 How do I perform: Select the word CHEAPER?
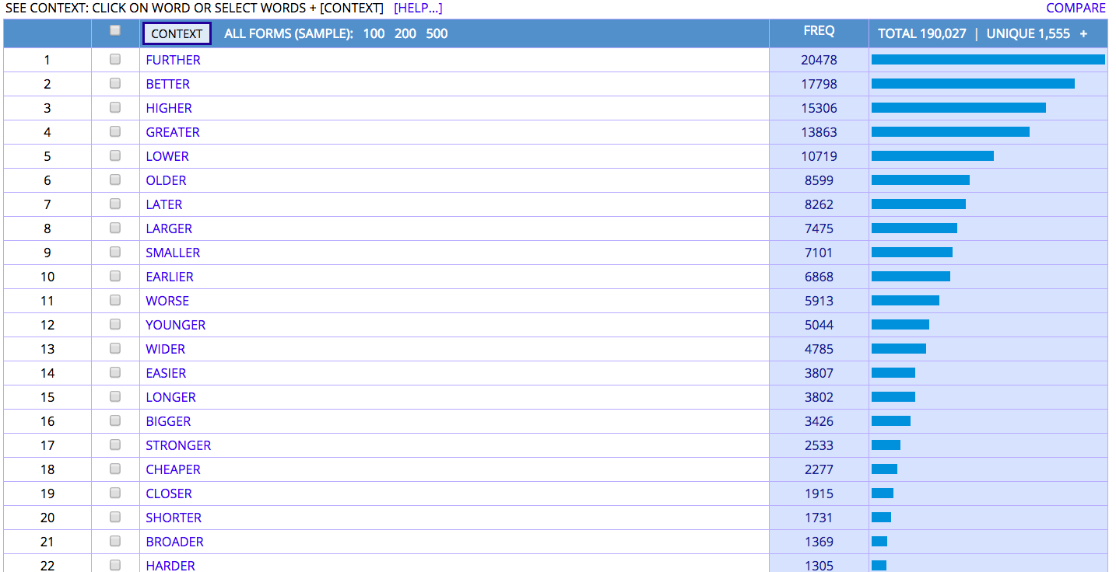(x=173, y=469)
